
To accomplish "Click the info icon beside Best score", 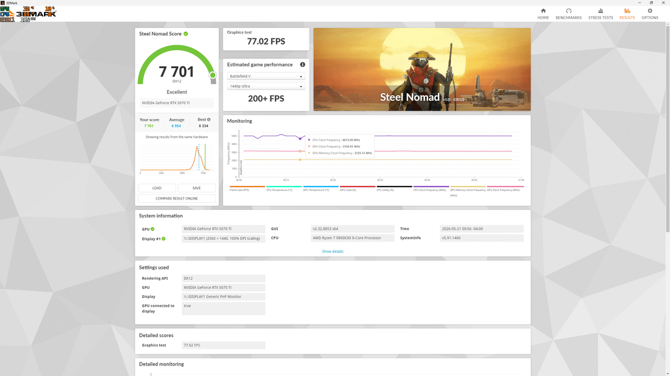I will pyautogui.click(x=208, y=120).
